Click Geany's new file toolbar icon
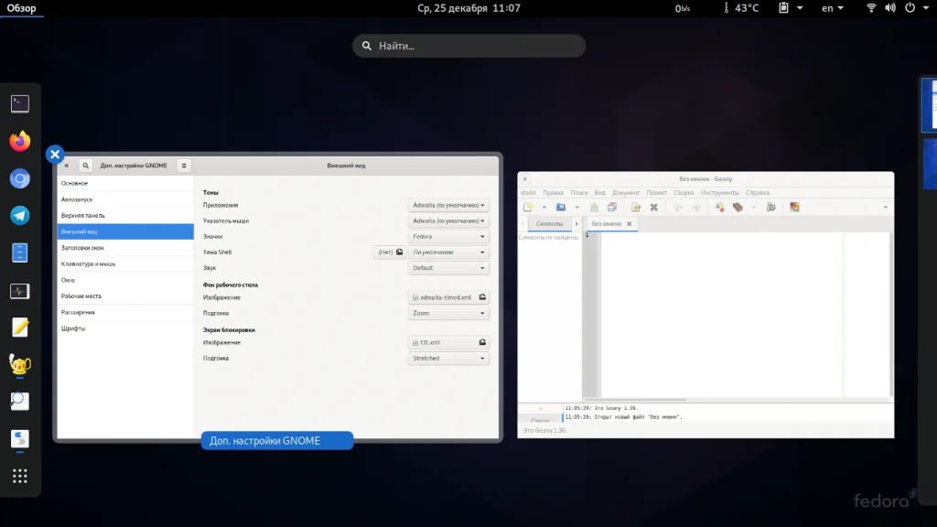The height and width of the screenshot is (527, 937). pyautogui.click(x=529, y=207)
